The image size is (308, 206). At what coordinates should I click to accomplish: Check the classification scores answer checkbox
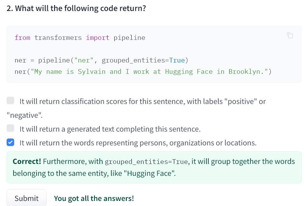[x=11, y=101]
